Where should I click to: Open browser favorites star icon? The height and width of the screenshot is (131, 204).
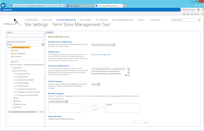point(200,5)
